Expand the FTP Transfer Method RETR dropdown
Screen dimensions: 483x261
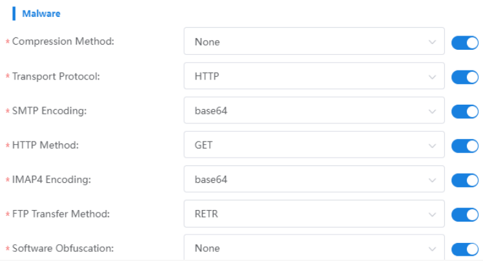coord(314,214)
